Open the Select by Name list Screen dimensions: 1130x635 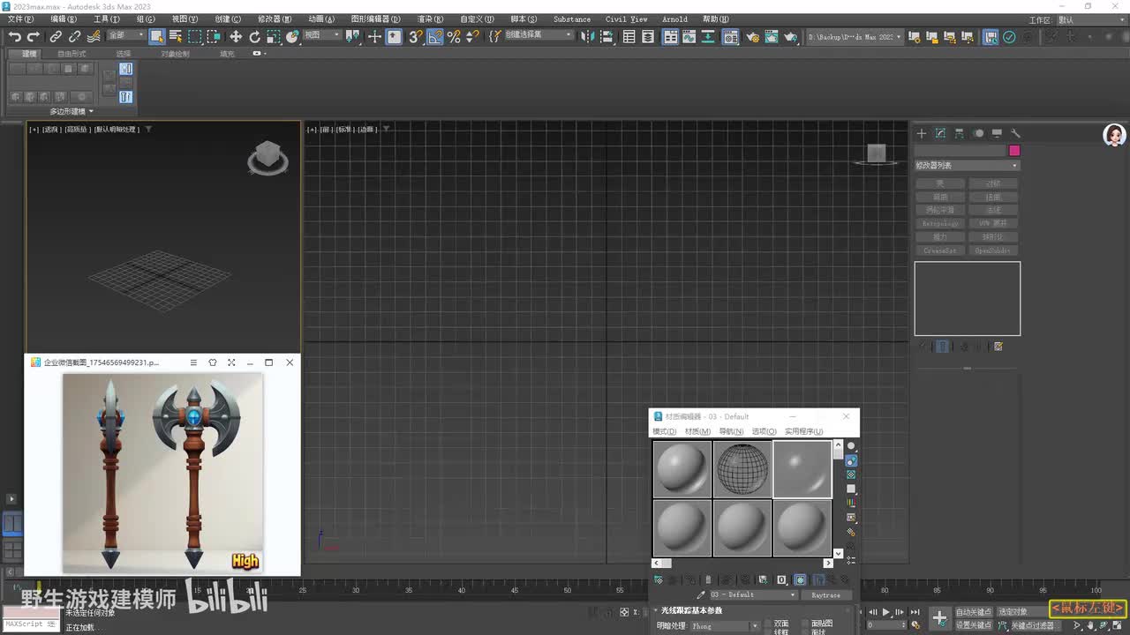(176, 36)
